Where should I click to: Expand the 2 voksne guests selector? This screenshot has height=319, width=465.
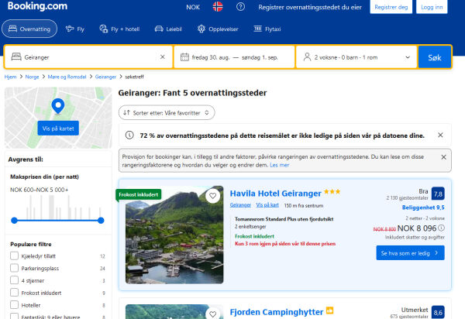click(356, 57)
